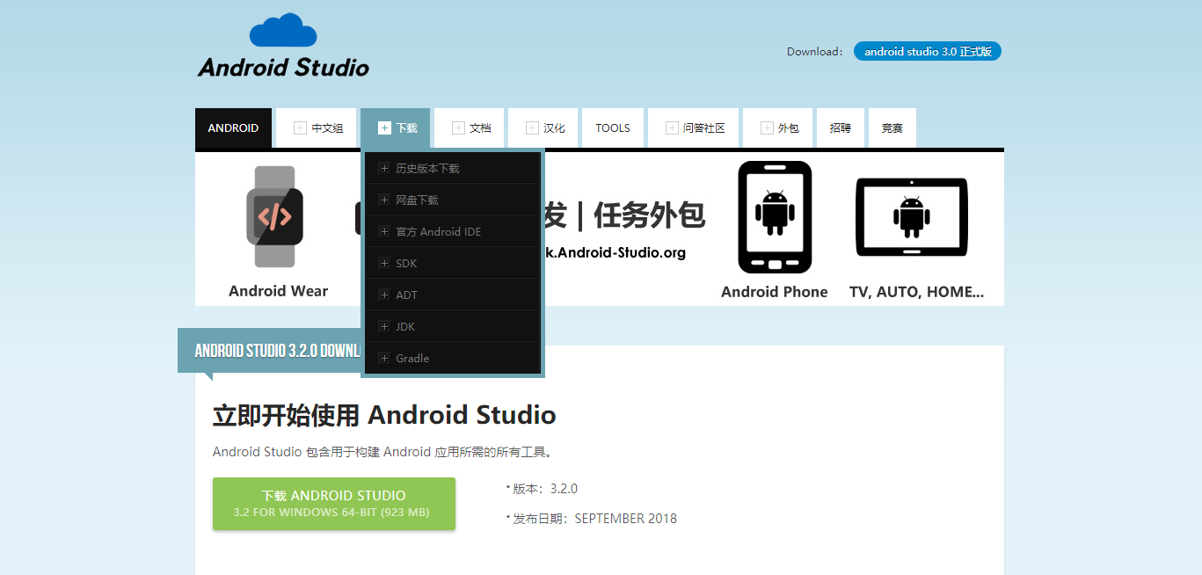Click the android studio 3.0 正式版 button
Image resolution: width=1202 pixels, height=575 pixels.
point(927,51)
